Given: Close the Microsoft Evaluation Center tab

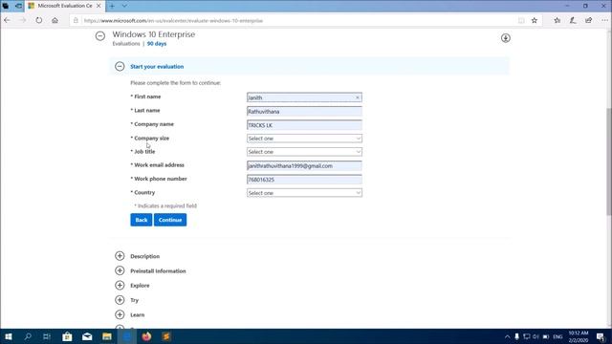Looking at the screenshot, I should [x=98, y=6].
